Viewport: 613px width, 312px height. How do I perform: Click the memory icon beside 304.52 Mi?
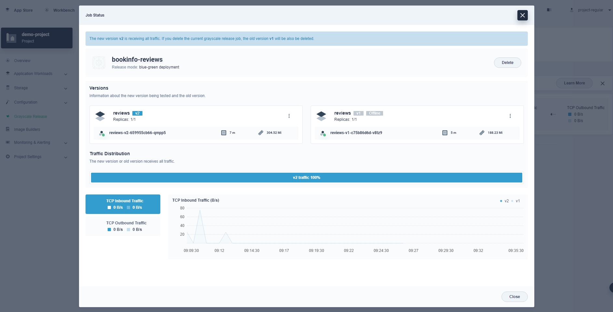260,133
